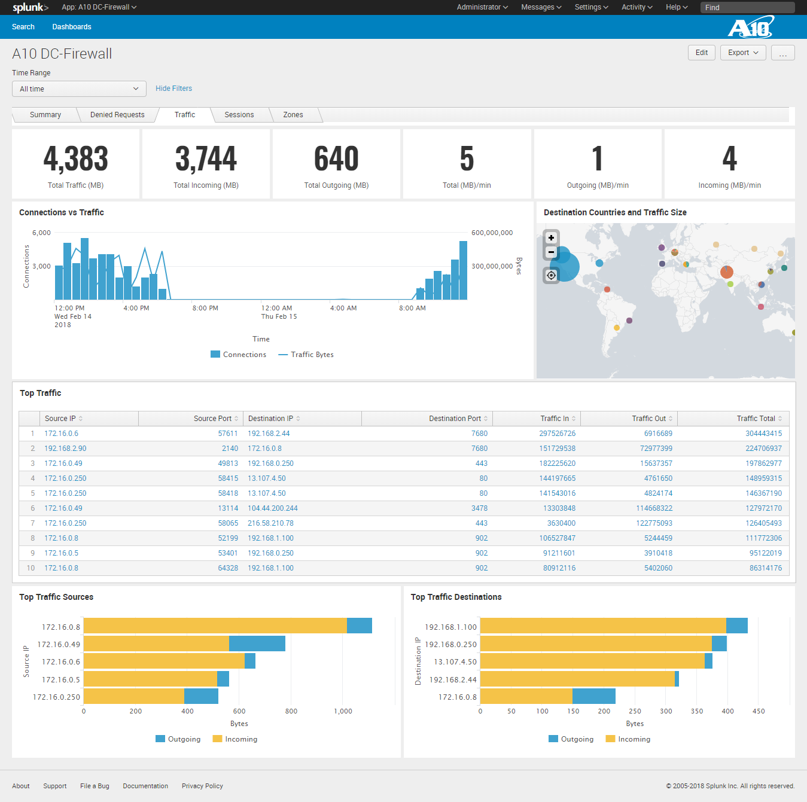Toggle Incoming swatch in Top Traffic Sources
Image resolution: width=807 pixels, height=802 pixels.
[218, 739]
